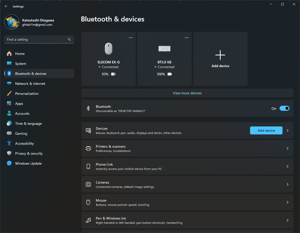Expand the Cameras row chevron
Viewport: 300px width, 233px height.
click(x=288, y=184)
